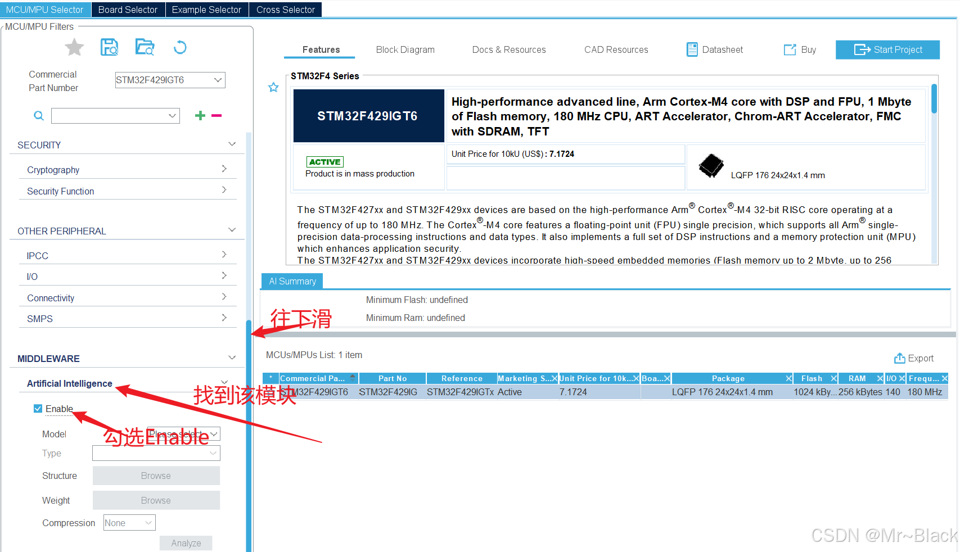The height and width of the screenshot is (552, 960).
Task: Click the LQFP chip package image
Action: 711,165
